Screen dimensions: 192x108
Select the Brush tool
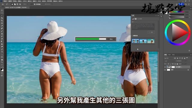[x=2, y=31]
